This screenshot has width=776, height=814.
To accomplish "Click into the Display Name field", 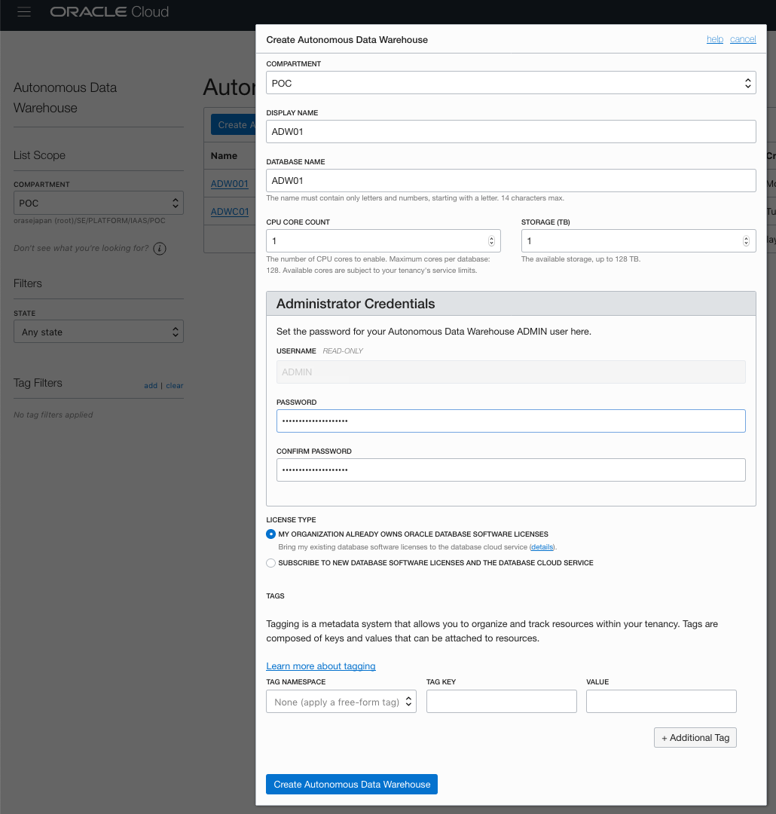I will pos(510,132).
